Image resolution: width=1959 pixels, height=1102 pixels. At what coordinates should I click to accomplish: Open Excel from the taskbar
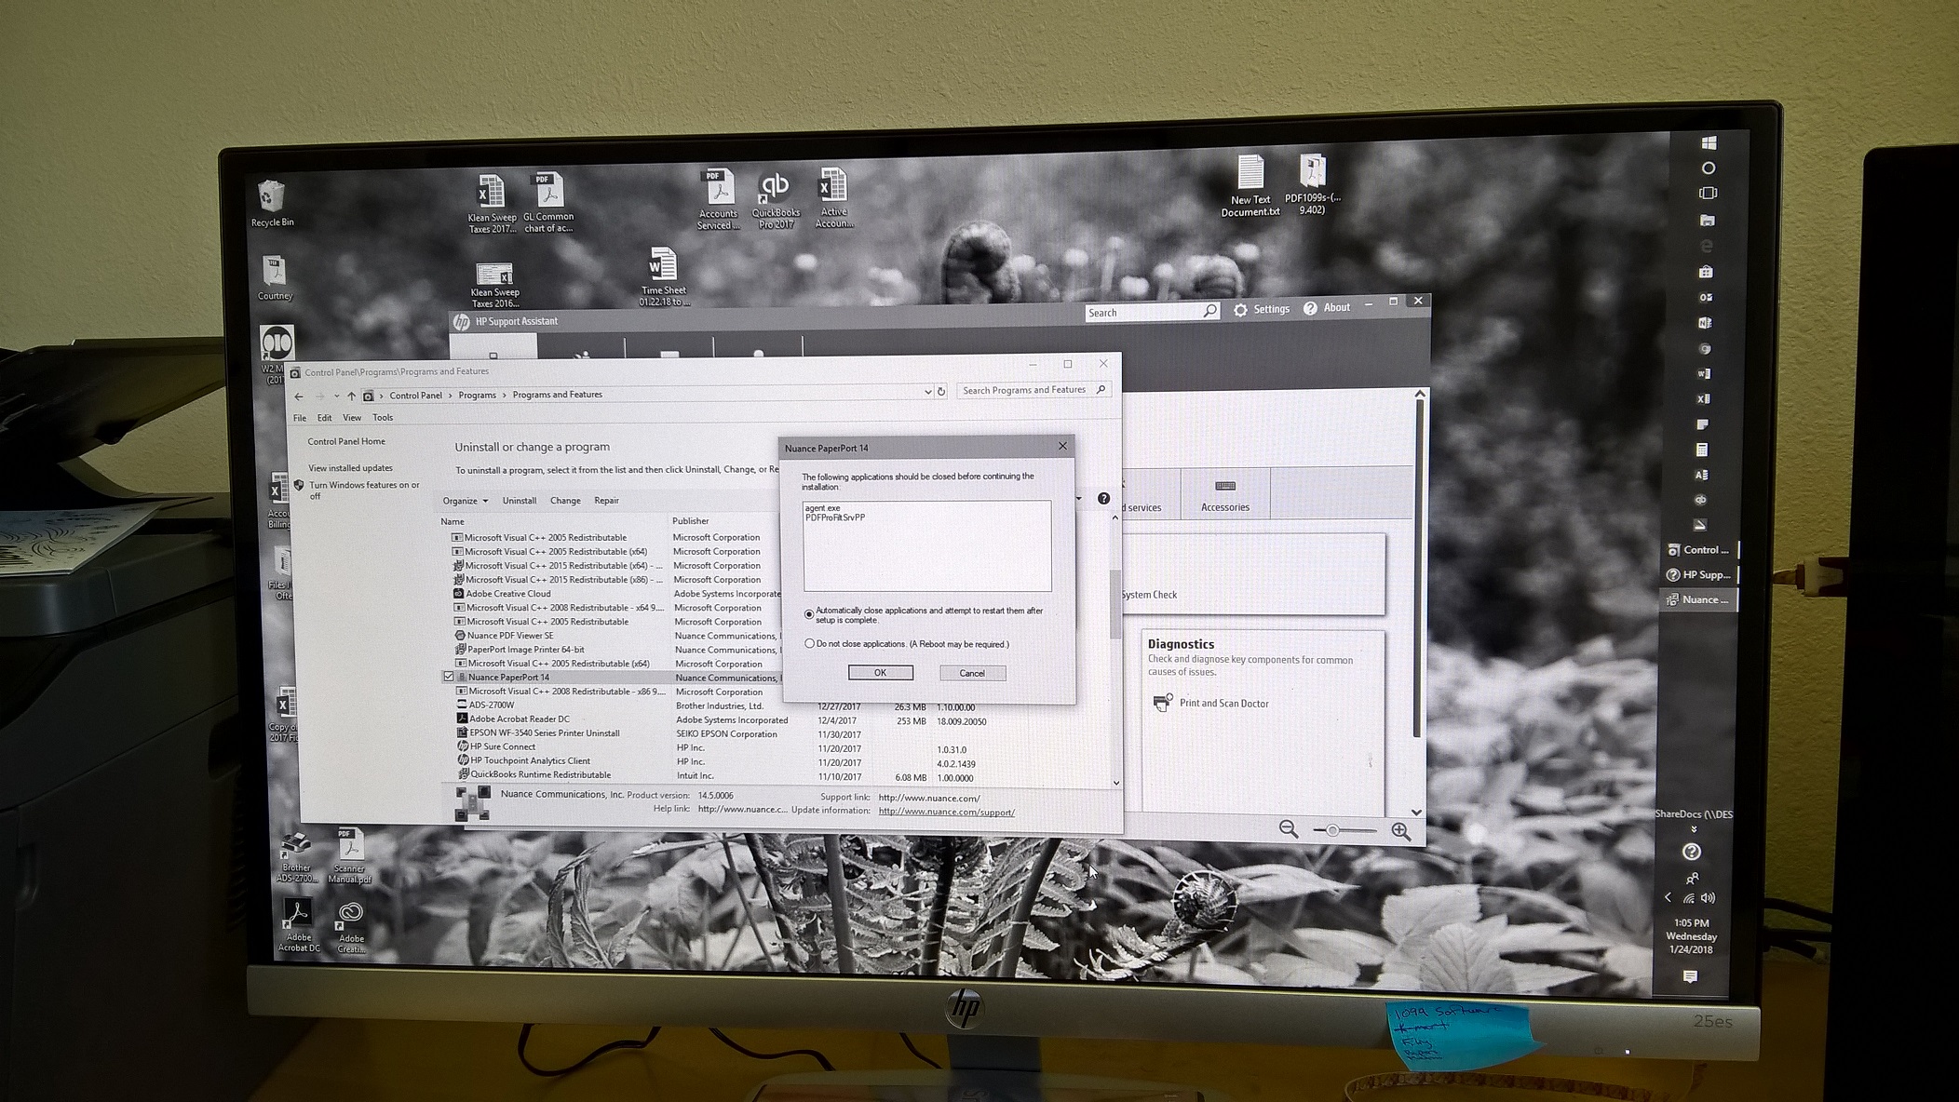(1707, 399)
